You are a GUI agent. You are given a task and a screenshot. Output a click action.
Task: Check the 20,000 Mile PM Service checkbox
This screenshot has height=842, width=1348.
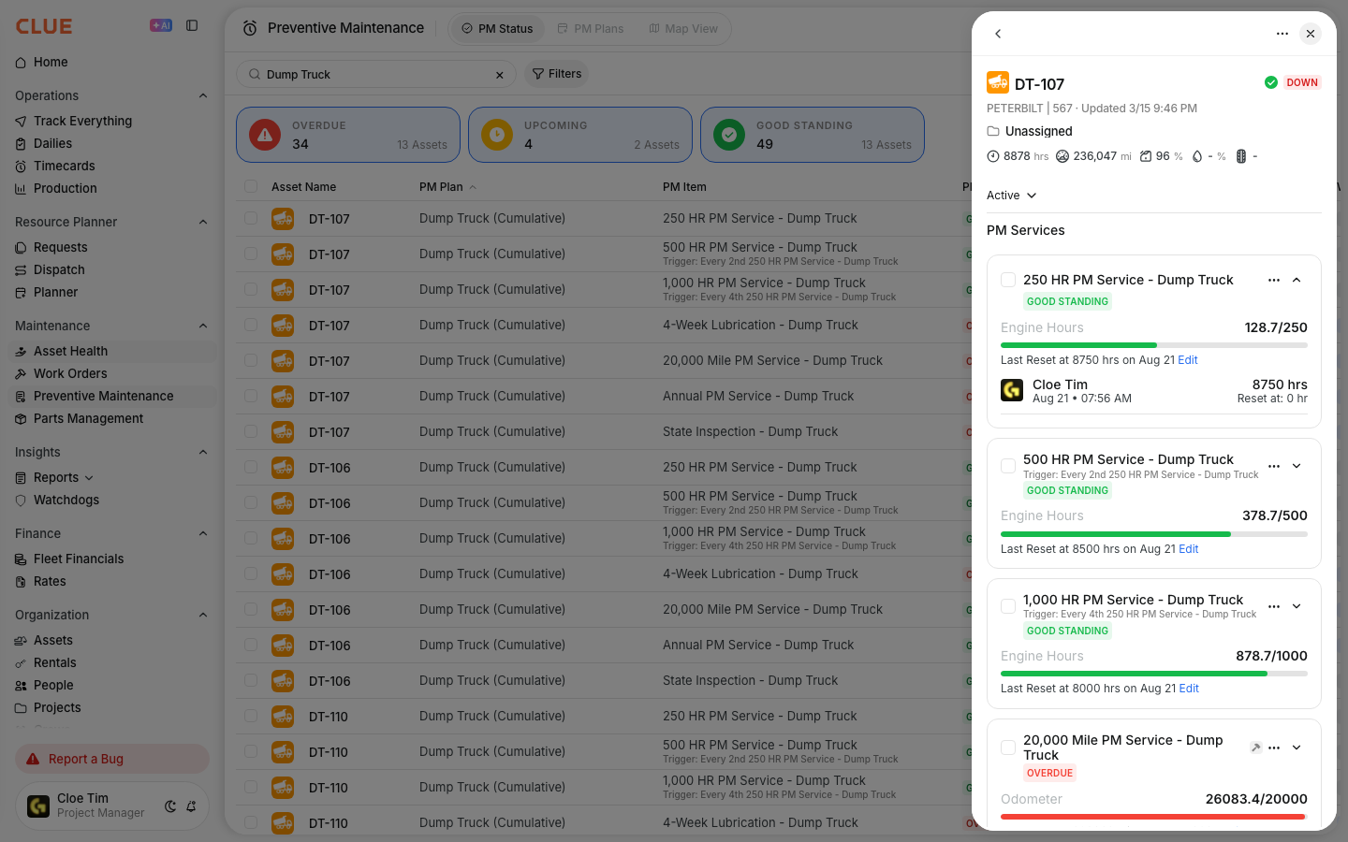click(x=1008, y=748)
